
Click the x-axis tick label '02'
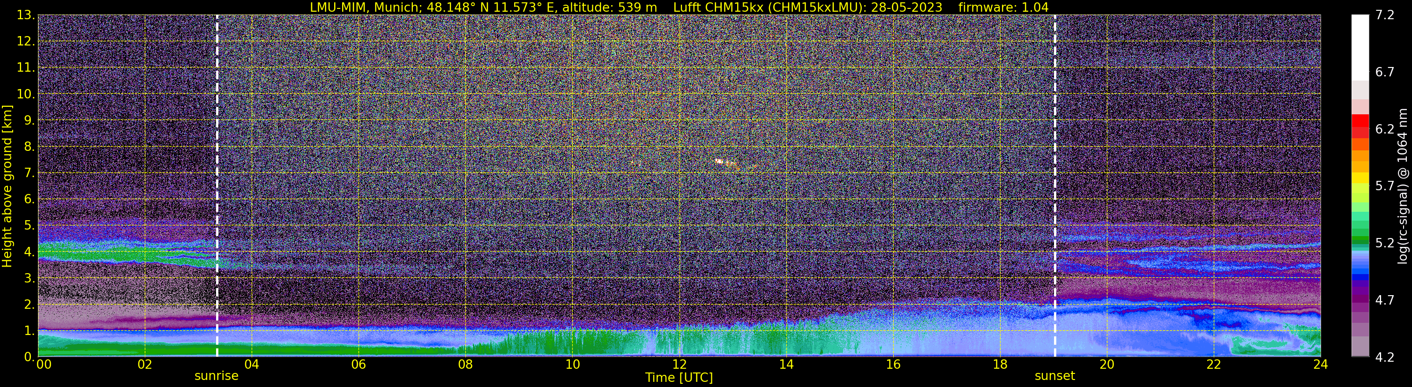(145, 365)
